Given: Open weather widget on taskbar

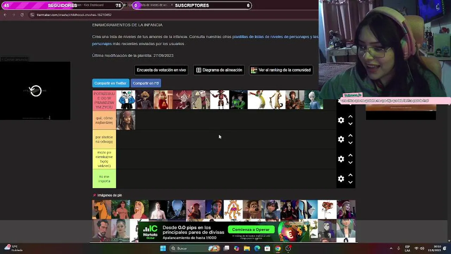Looking at the screenshot, I should pos(13,248).
